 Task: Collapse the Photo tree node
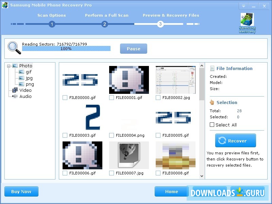[x=9, y=66]
